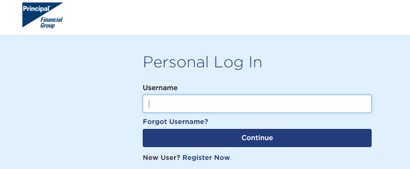The image size is (410, 169).
Task: Click the New User? text
Action: pos(161,158)
